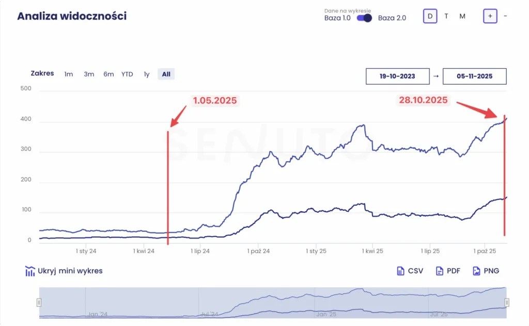This screenshot has height=326, width=529.
Task: Select the All range option
Action: click(166, 74)
